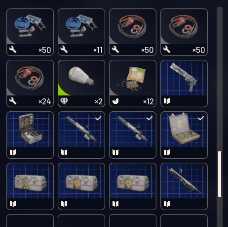The image size is (228, 227).
Task: Click checkmark on second rifle blueprint slot
Action: pyautogui.click(x=98, y=118)
